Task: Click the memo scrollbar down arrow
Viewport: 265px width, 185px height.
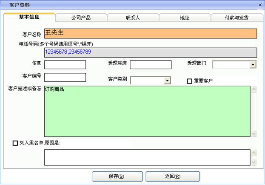Action: tap(254, 133)
